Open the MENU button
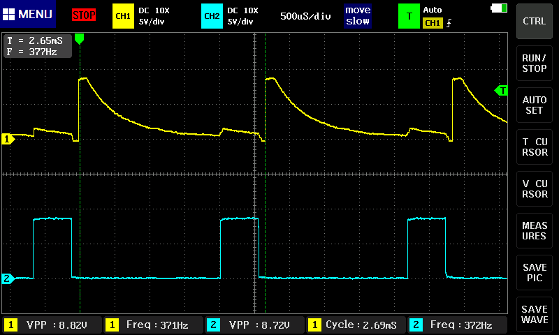559x335 pixels. click(x=28, y=14)
